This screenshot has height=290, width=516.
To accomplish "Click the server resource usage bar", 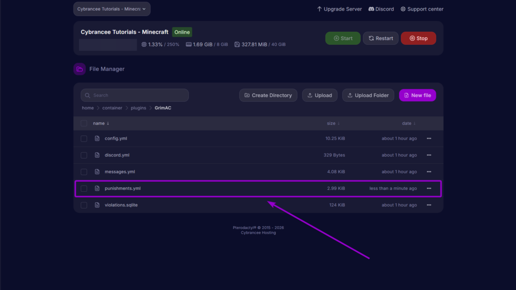I will tap(107, 44).
